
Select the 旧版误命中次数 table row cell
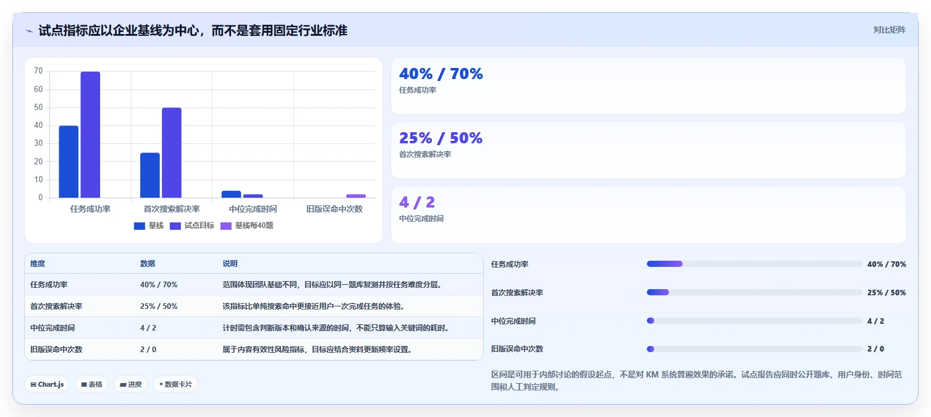[x=56, y=349]
